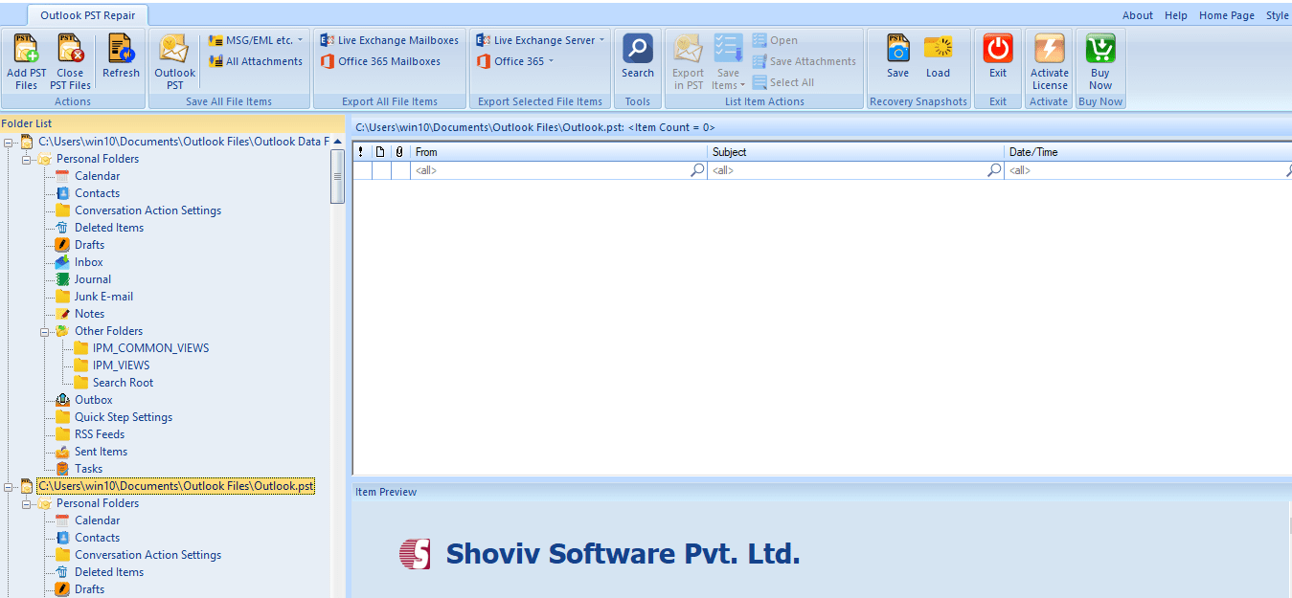This screenshot has height=598, width=1292.
Task: Select the Journal folder
Action: (x=93, y=279)
